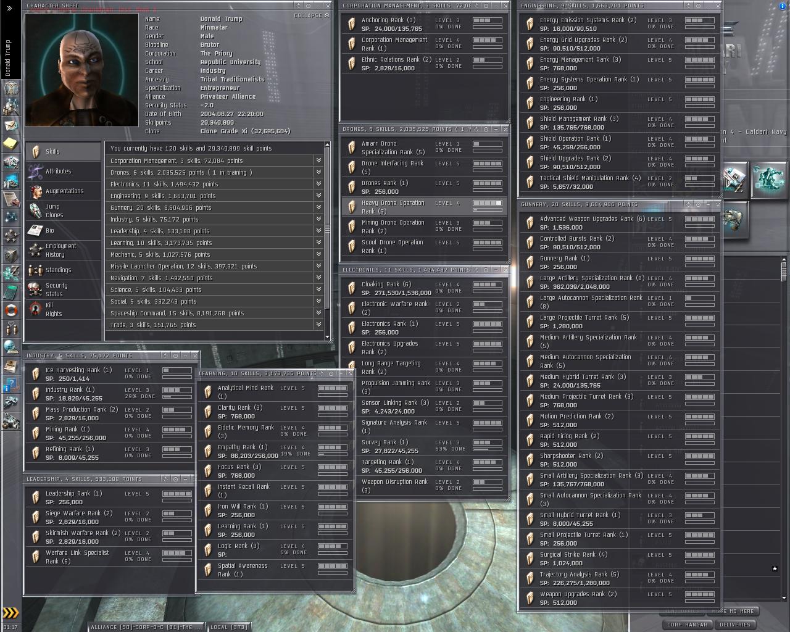The image size is (790, 632).
Task: Collapse the character sheet header
Action: coord(311,15)
